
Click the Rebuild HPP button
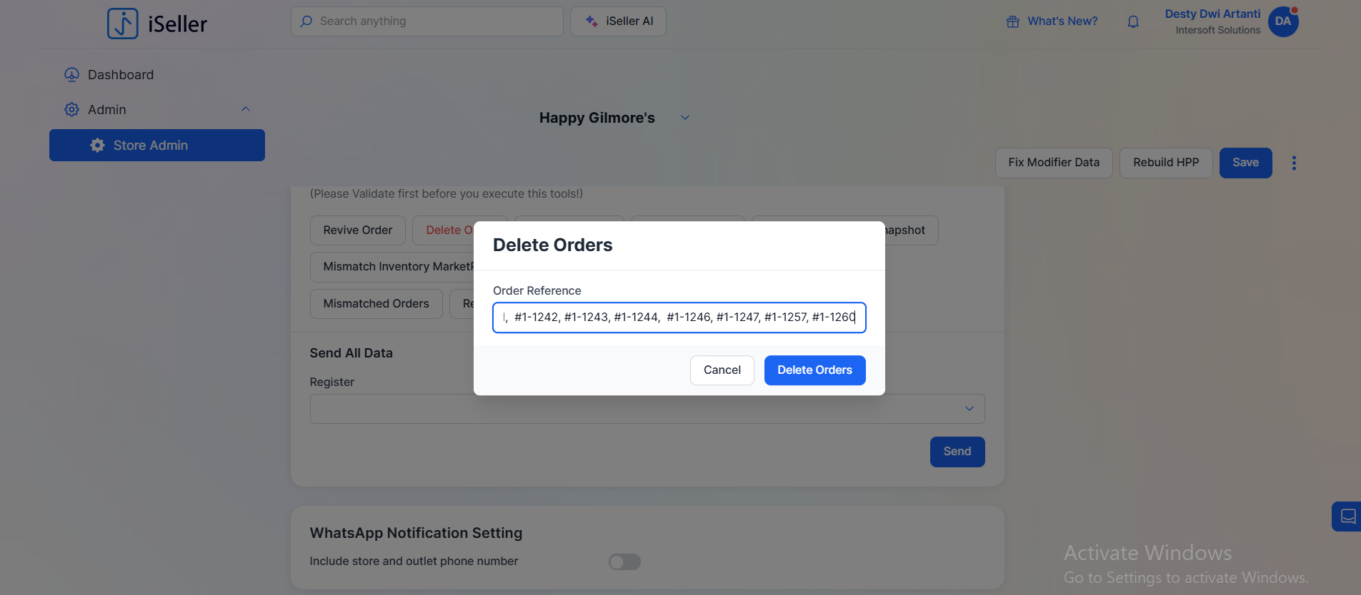[x=1165, y=163]
